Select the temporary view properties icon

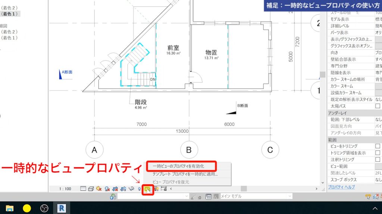click(148, 189)
